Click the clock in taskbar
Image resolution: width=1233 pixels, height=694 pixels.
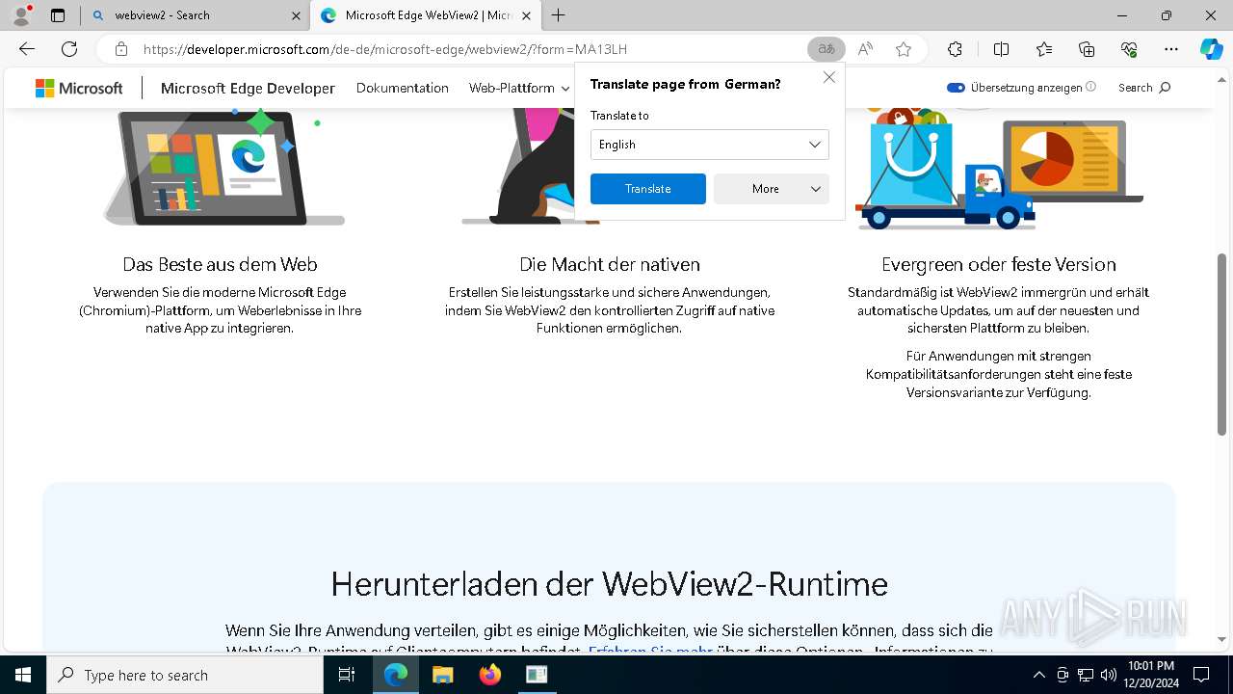pos(1153,675)
